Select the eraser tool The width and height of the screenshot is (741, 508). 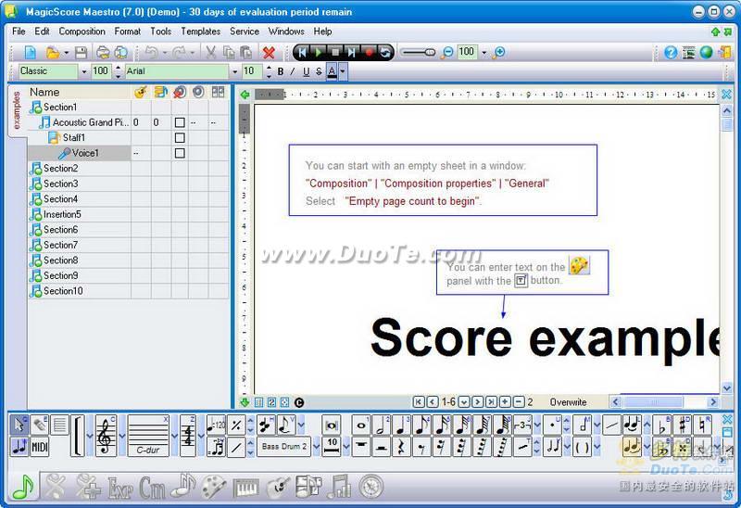tap(40, 425)
